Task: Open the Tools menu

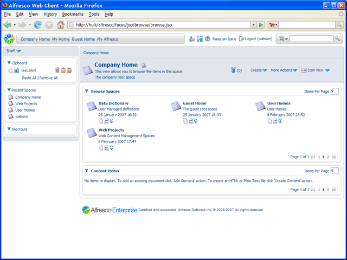Action: click(x=94, y=14)
